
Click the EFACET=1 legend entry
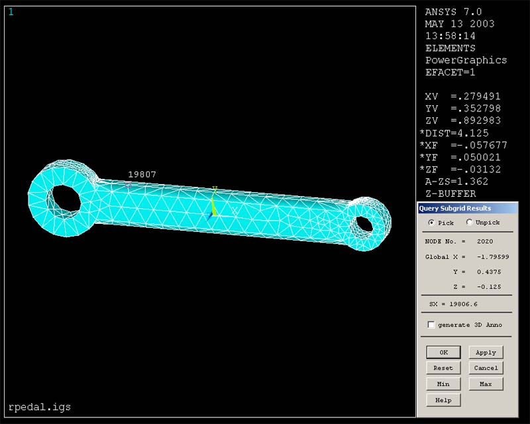(450, 72)
